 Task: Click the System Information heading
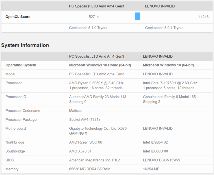25,45
